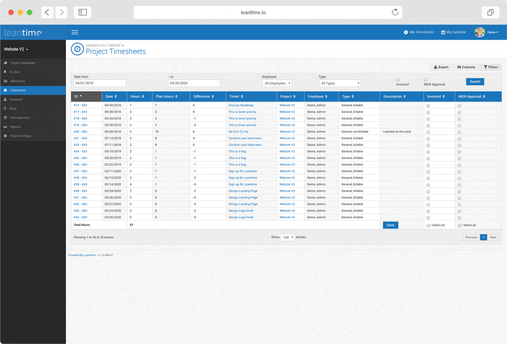The height and width of the screenshot is (344, 507).
Task: Open the browser tabs overview icon
Action: [491, 12]
